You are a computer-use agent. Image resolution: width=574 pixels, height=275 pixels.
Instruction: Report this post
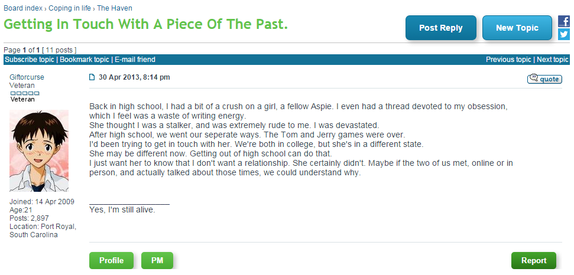click(533, 260)
